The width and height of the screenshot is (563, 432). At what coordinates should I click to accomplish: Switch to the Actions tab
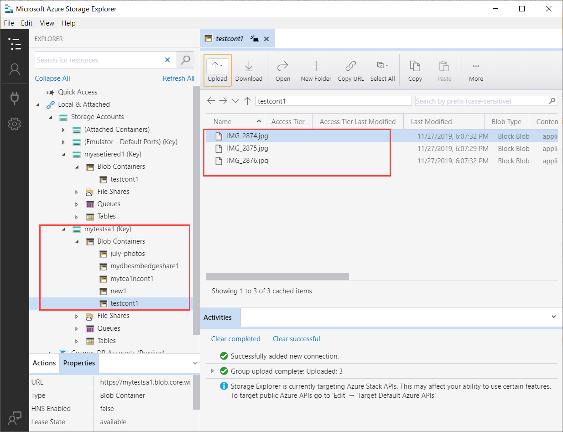44,363
